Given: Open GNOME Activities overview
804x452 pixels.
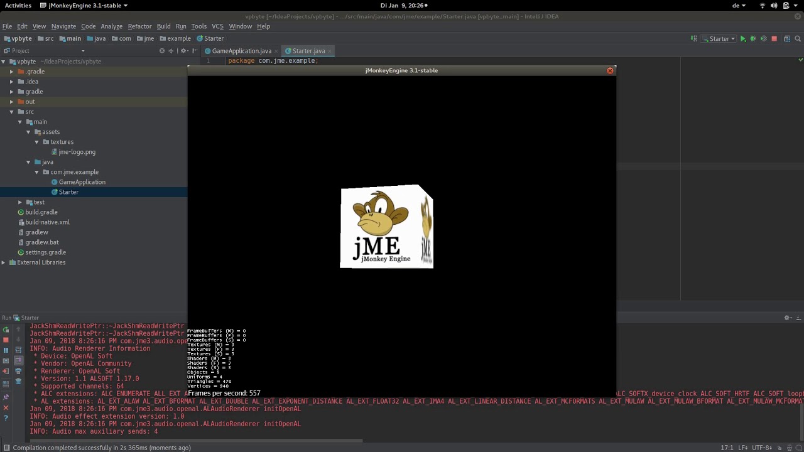Looking at the screenshot, I should pos(18,6).
